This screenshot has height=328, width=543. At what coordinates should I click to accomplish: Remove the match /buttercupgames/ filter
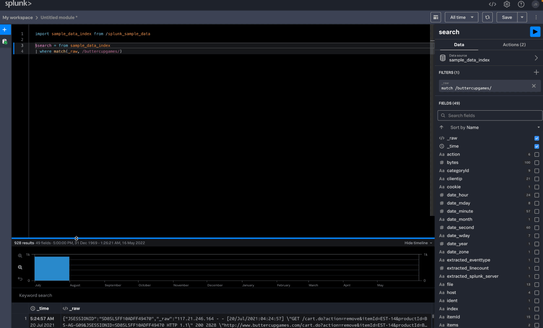pos(534,86)
